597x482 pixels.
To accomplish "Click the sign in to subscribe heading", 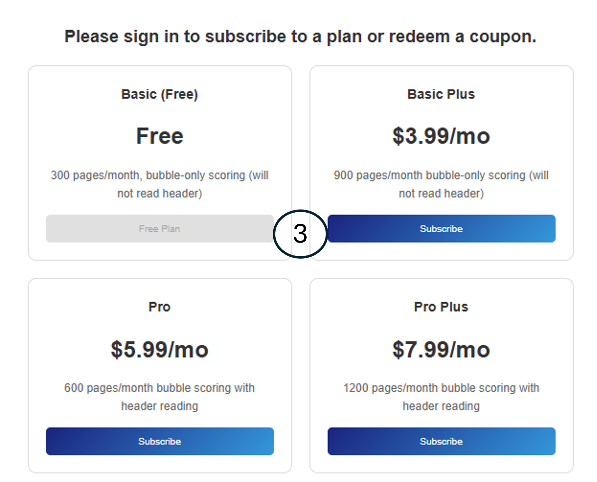I will pyautogui.click(x=300, y=36).
